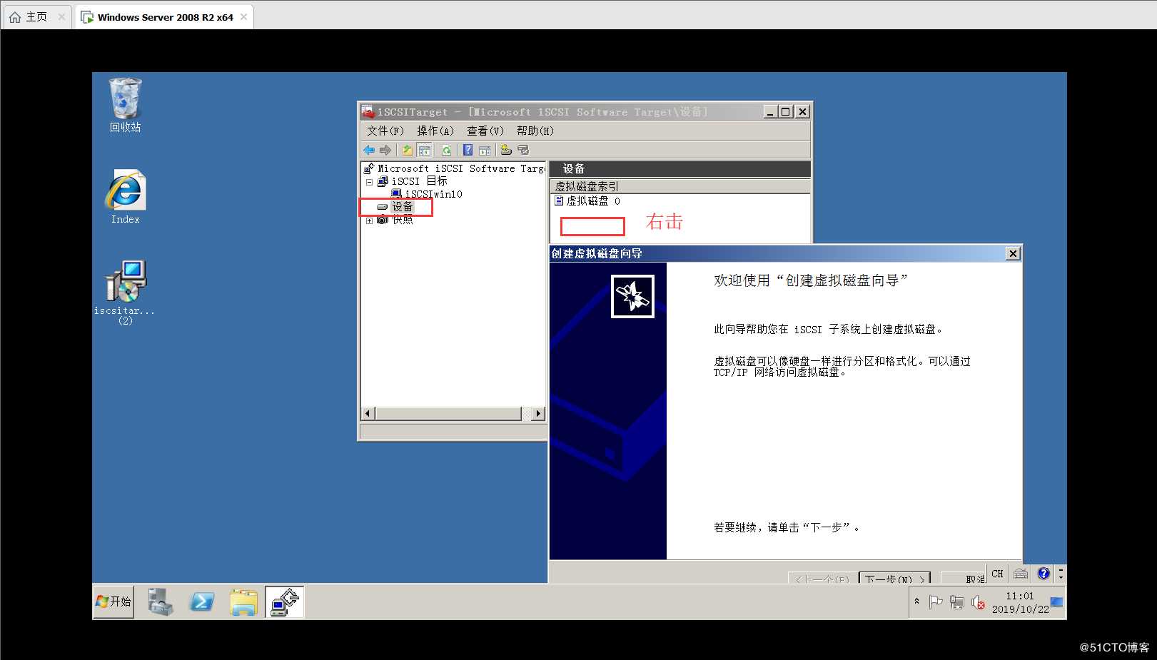This screenshot has width=1157, height=660.
Task: Open the 查看(V) menu
Action: click(x=485, y=131)
